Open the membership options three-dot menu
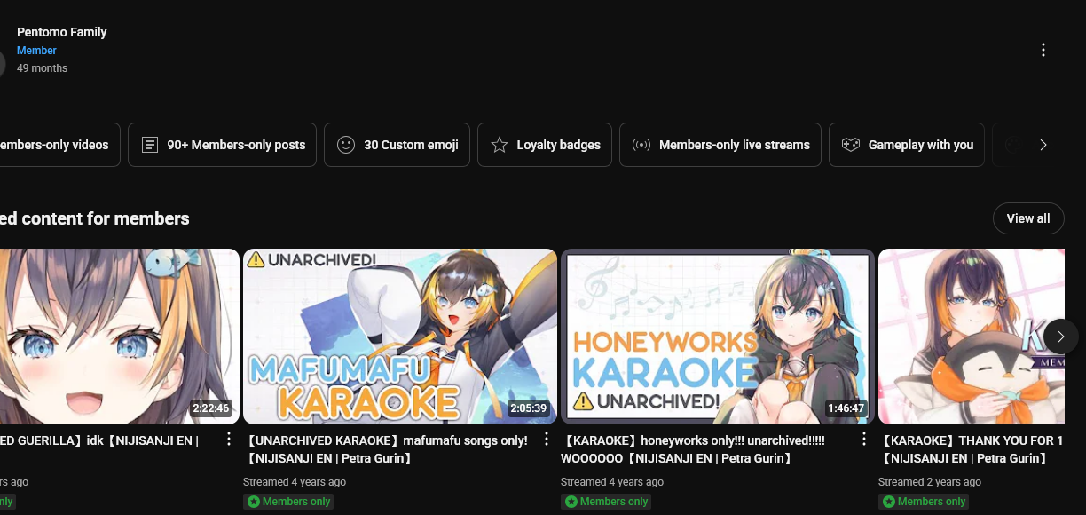Viewport: 1086px width, 515px height. pos(1043,50)
